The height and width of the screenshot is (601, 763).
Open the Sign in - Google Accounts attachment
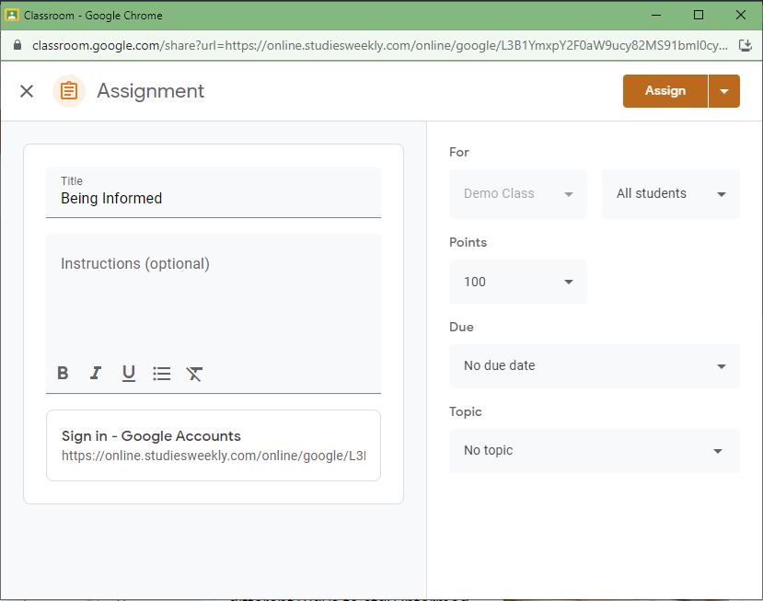point(214,445)
